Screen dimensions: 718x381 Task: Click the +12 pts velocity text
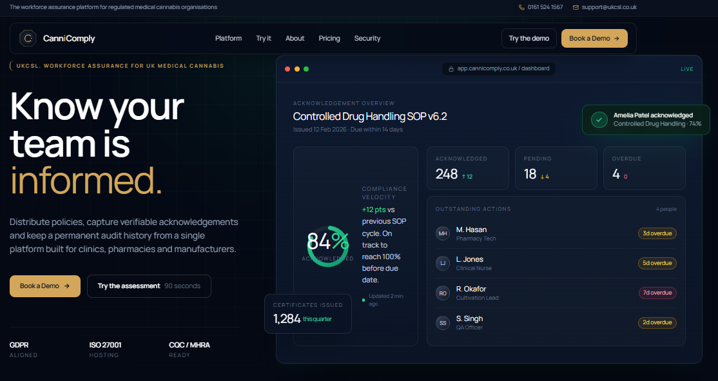(374, 210)
